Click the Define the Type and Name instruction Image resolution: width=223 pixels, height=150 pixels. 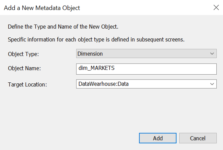click(x=63, y=27)
